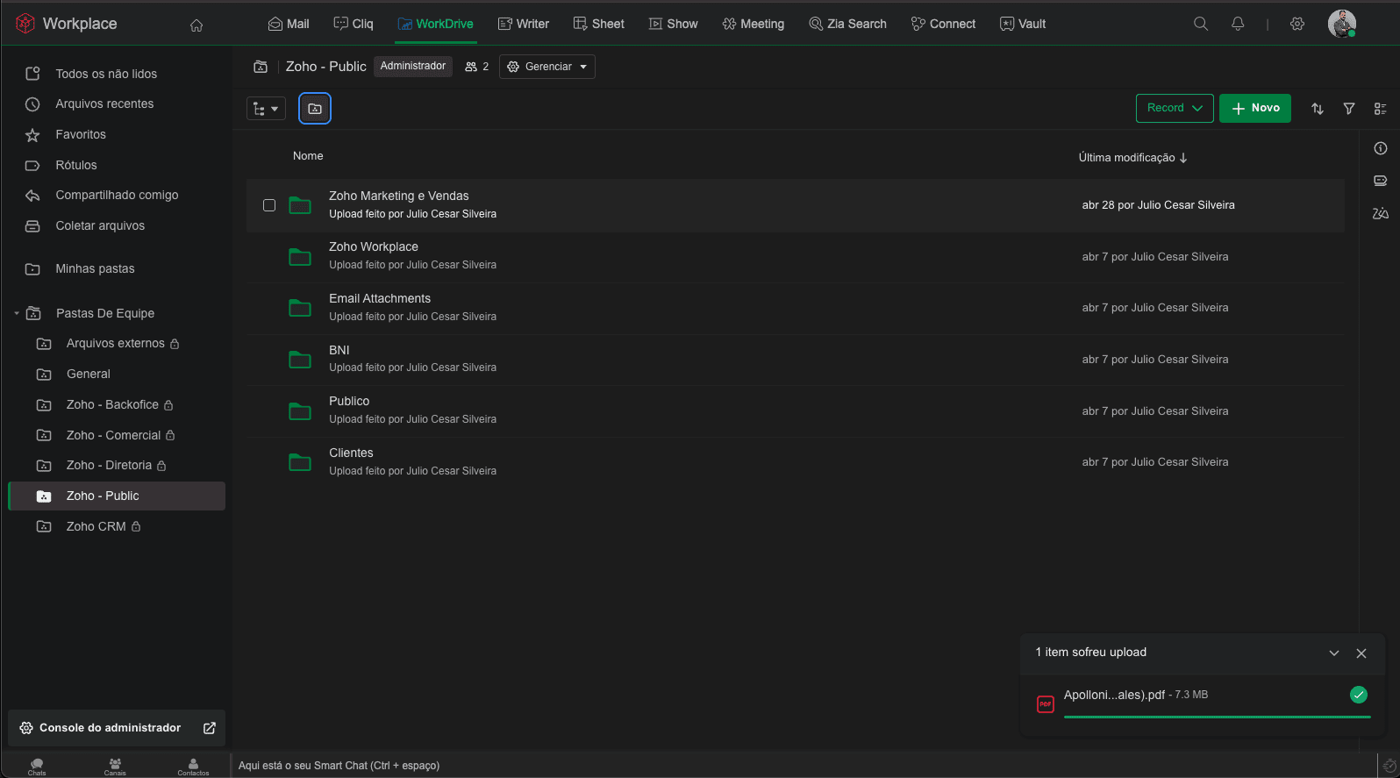This screenshot has height=778, width=1400.
Task: Click the PDF upload progress bar
Action: tap(1216, 717)
